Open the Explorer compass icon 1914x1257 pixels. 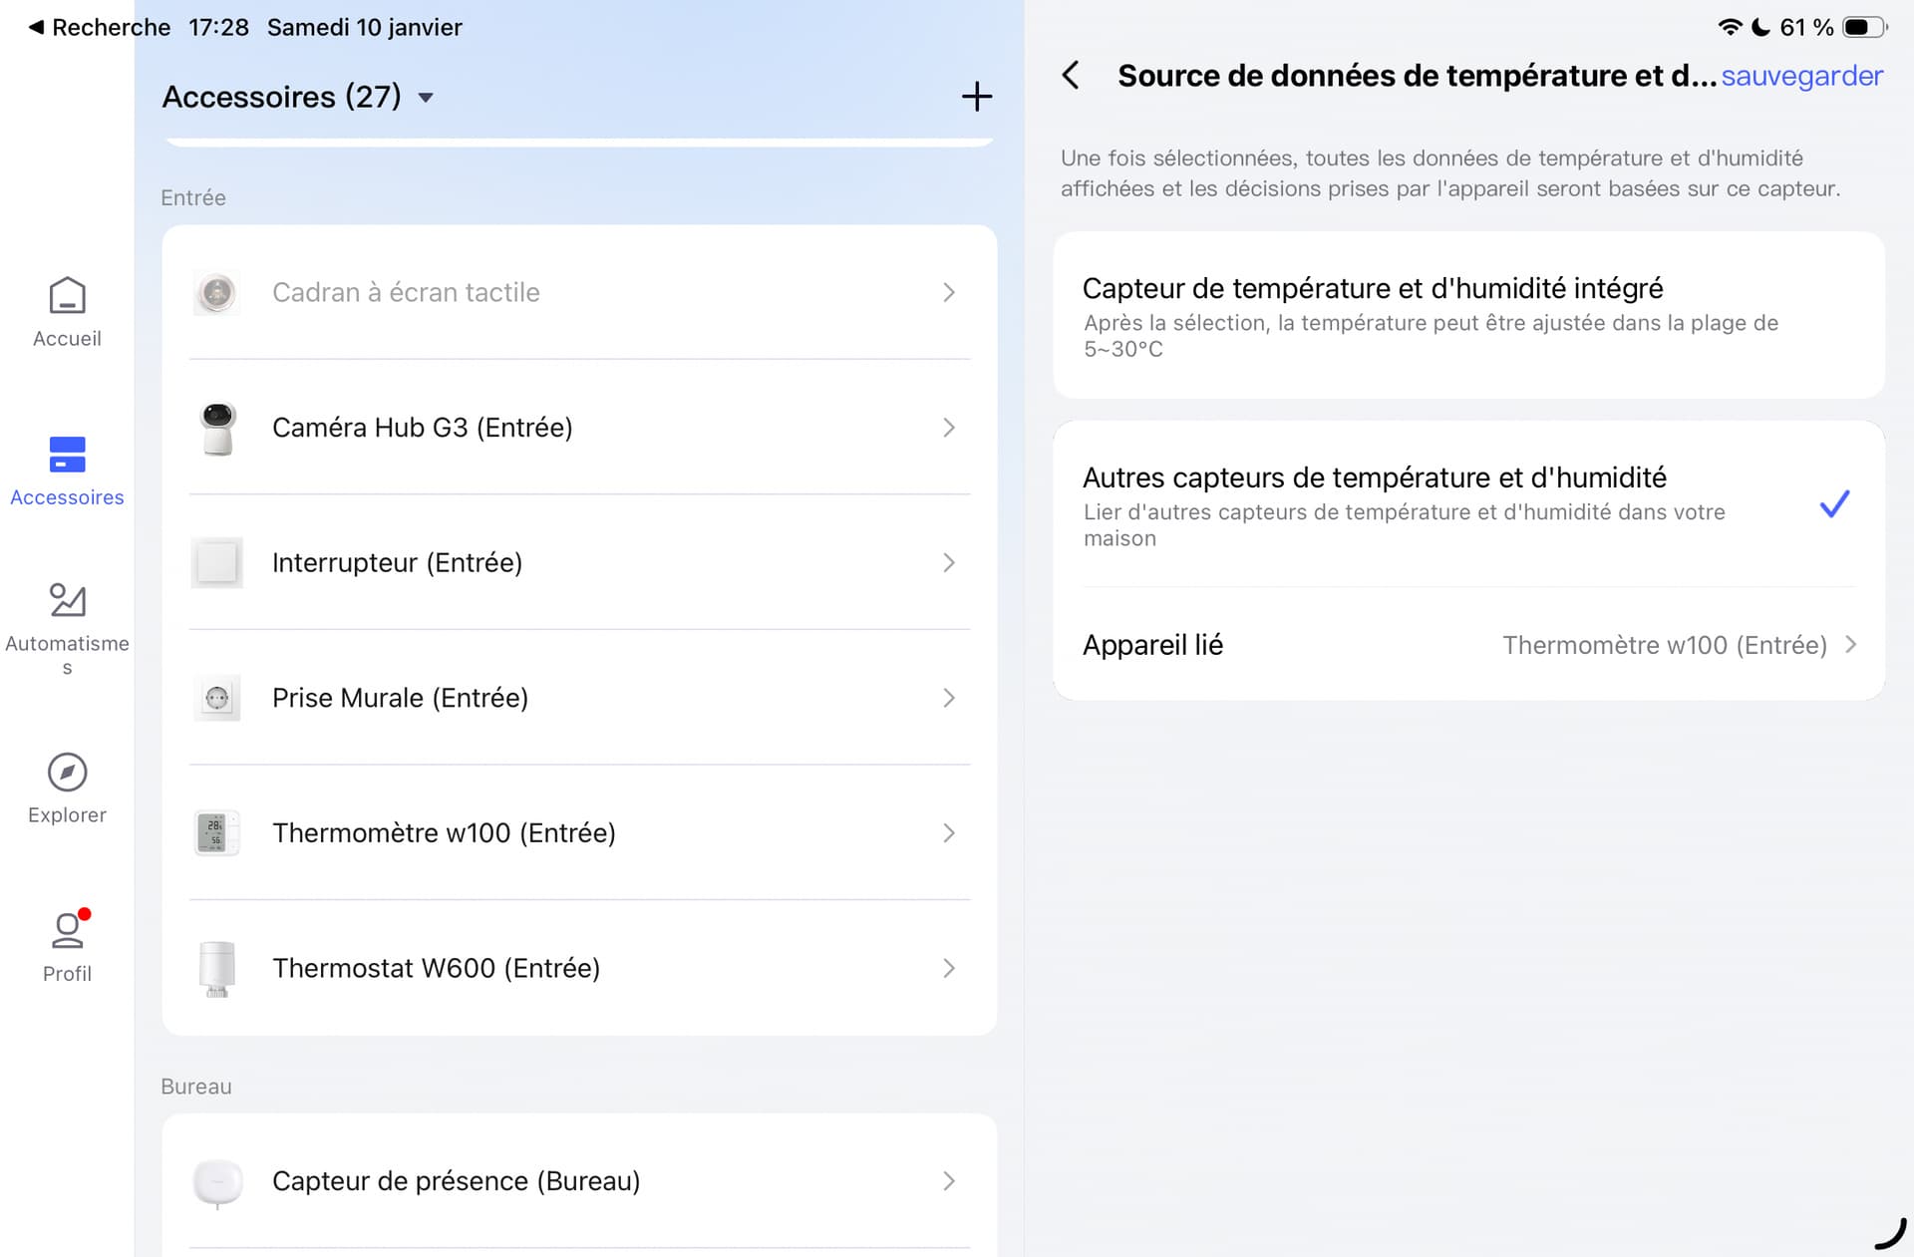[67, 773]
